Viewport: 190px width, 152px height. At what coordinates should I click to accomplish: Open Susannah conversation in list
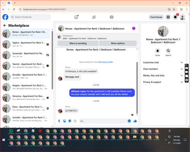coord(25,55)
